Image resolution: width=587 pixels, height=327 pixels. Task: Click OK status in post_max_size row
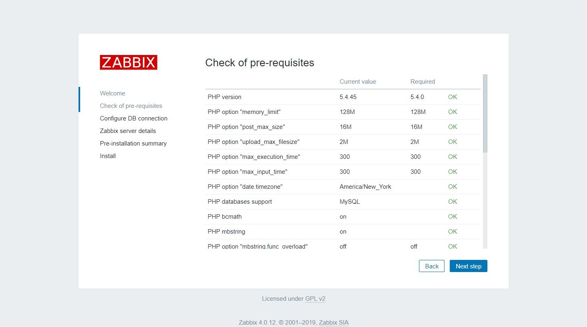point(453,127)
